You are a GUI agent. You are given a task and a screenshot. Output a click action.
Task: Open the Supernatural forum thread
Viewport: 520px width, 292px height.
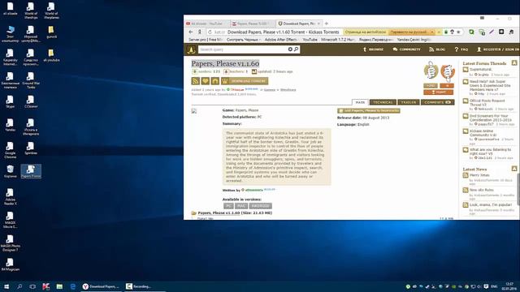coord(480,70)
